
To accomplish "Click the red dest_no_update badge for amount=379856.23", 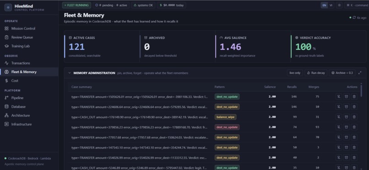I will (227, 127).
